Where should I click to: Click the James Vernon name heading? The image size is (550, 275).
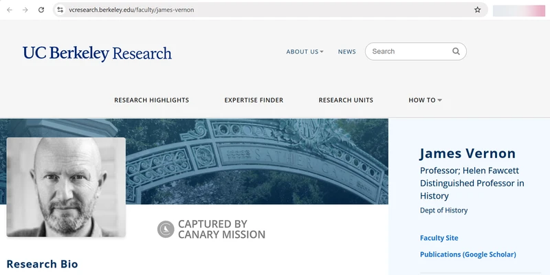(467, 153)
